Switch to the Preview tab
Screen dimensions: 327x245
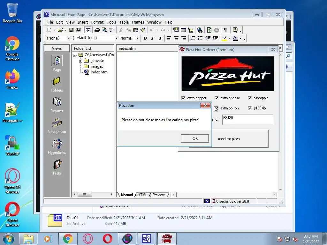point(158,195)
